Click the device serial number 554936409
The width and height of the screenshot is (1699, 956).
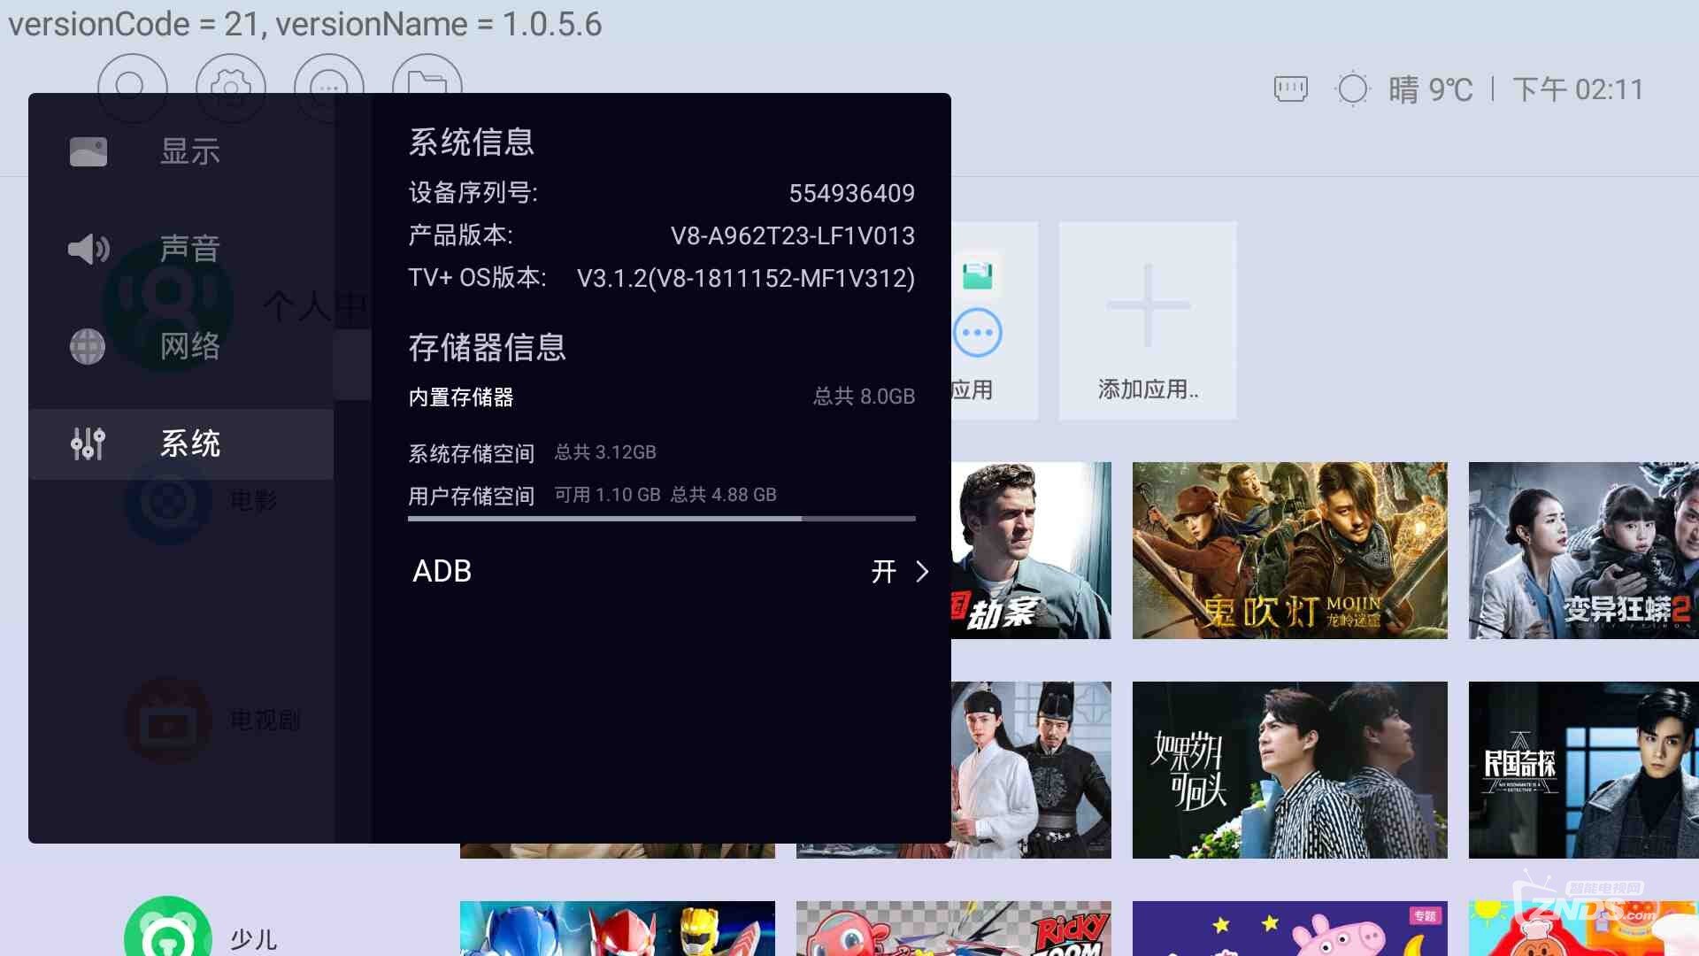(x=851, y=193)
